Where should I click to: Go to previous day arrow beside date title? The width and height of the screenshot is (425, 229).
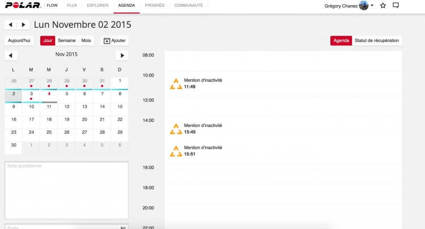click(11, 25)
